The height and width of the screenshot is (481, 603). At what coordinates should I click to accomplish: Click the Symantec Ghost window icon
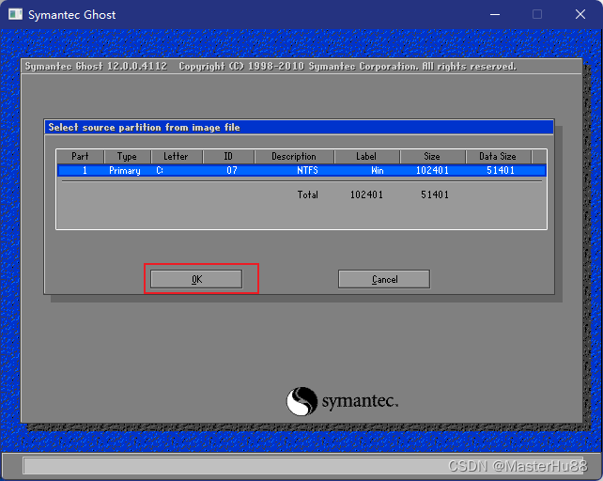click(15, 15)
